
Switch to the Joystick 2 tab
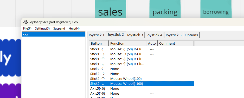pyautogui.click(x=116, y=35)
